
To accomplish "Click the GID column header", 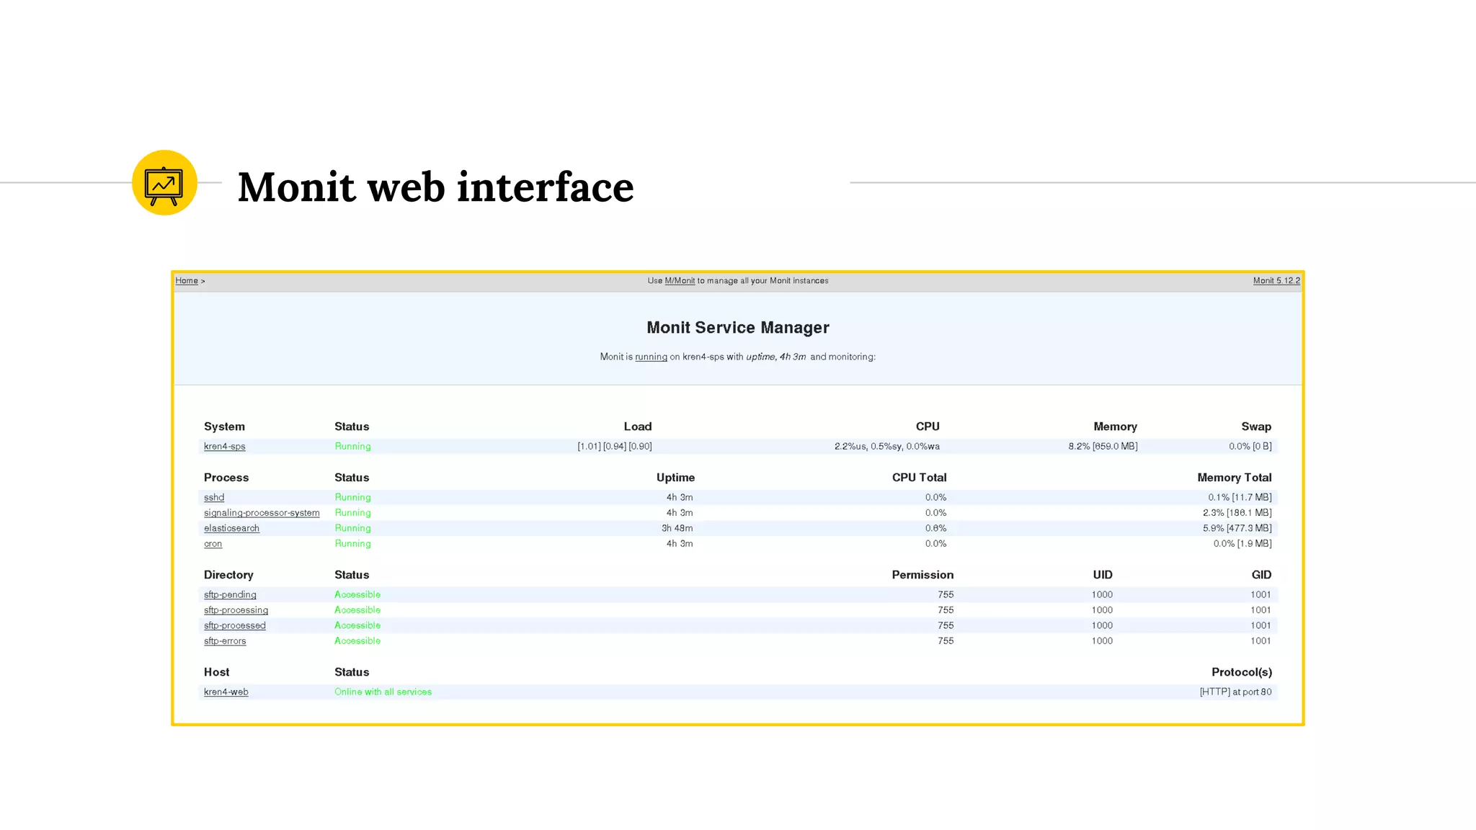I will pos(1261,575).
